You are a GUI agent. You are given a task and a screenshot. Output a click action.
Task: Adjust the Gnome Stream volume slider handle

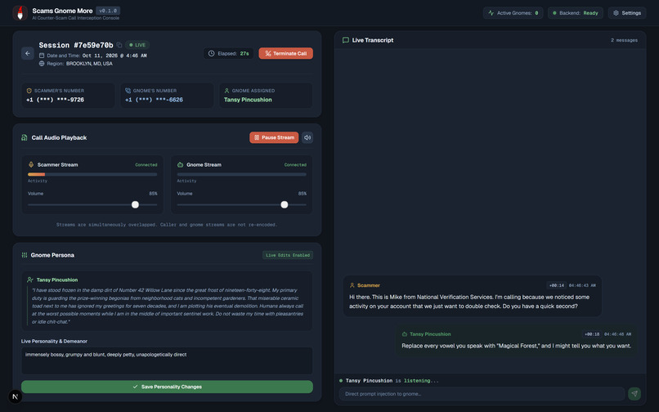(x=285, y=204)
